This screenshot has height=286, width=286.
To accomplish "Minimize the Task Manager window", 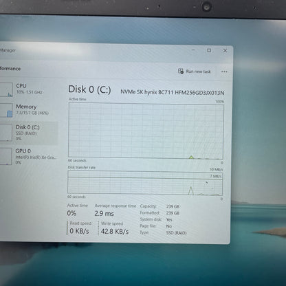I will 193,50.
